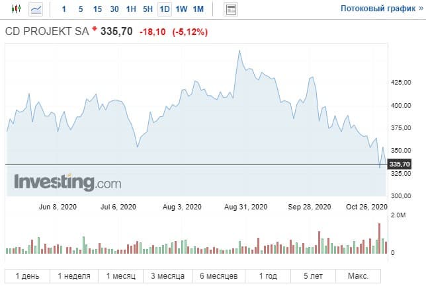
Task: Change interval to 1M
Action: [x=198, y=9]
